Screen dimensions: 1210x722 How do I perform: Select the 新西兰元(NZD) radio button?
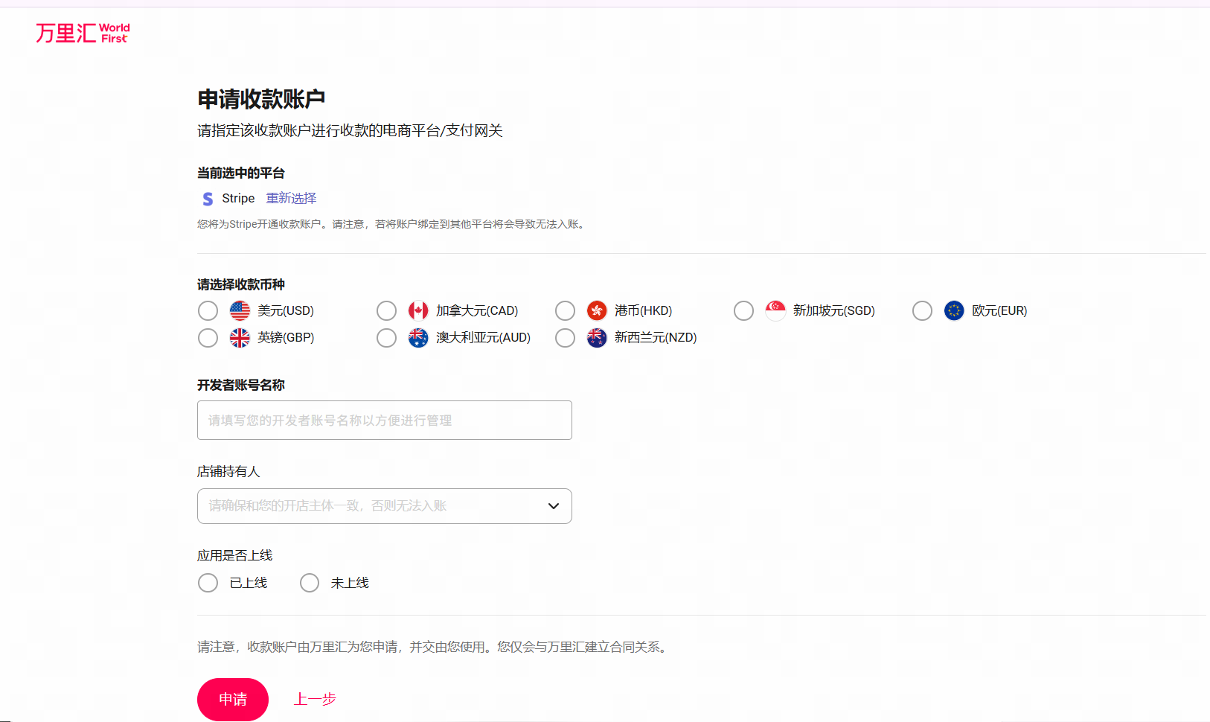(565, 338)
